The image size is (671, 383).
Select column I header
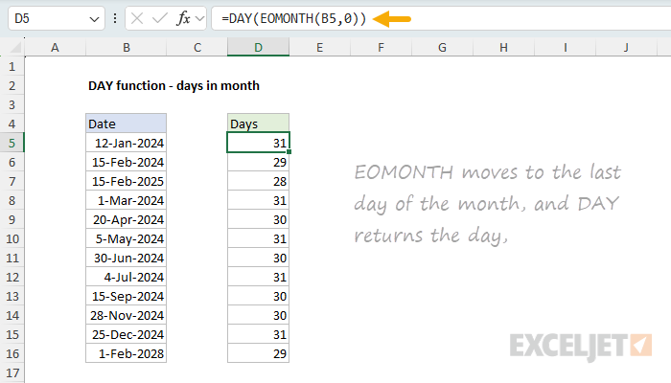tap(566, 48)
